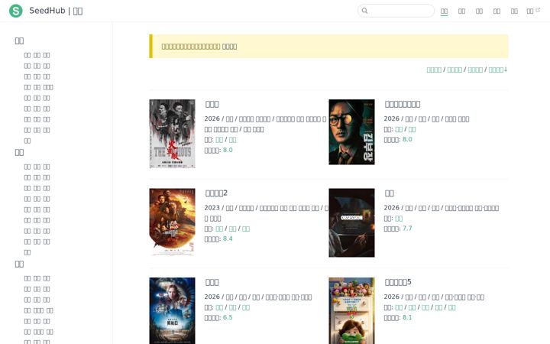This screenshot has width=550, height=344.
Task: Open the animated toys poster rated 8.1
Action: 351,310
